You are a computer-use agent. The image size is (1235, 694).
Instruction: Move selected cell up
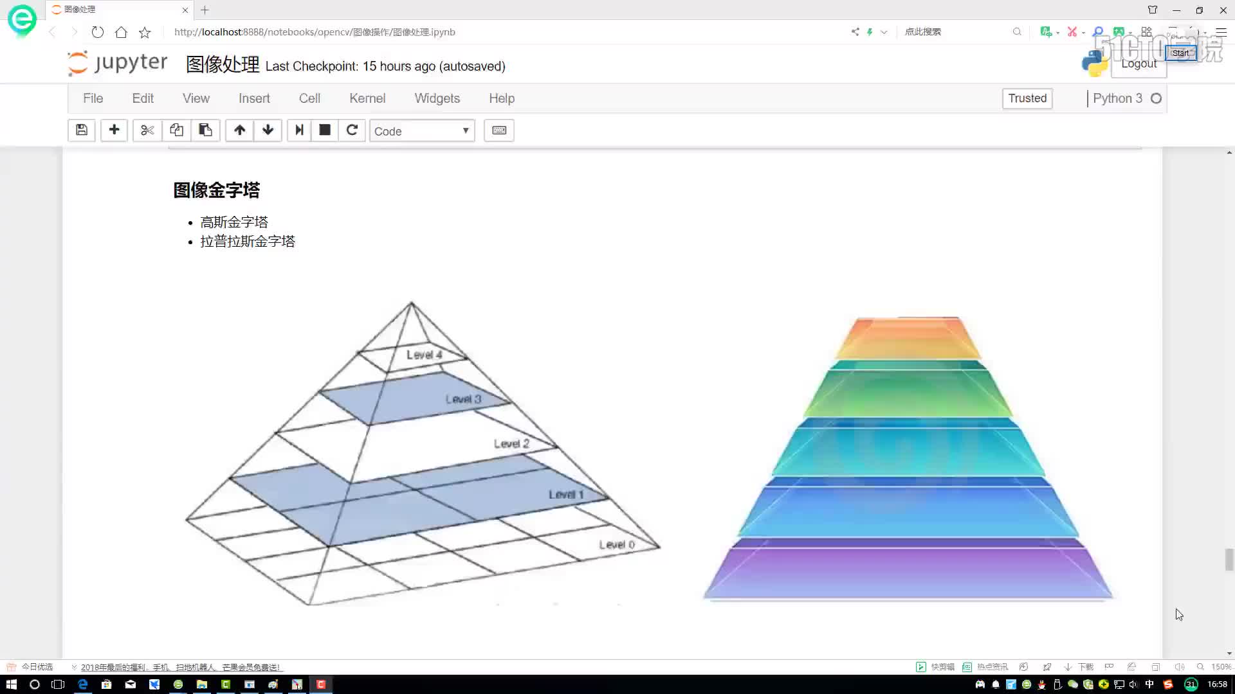click(239, 130)
